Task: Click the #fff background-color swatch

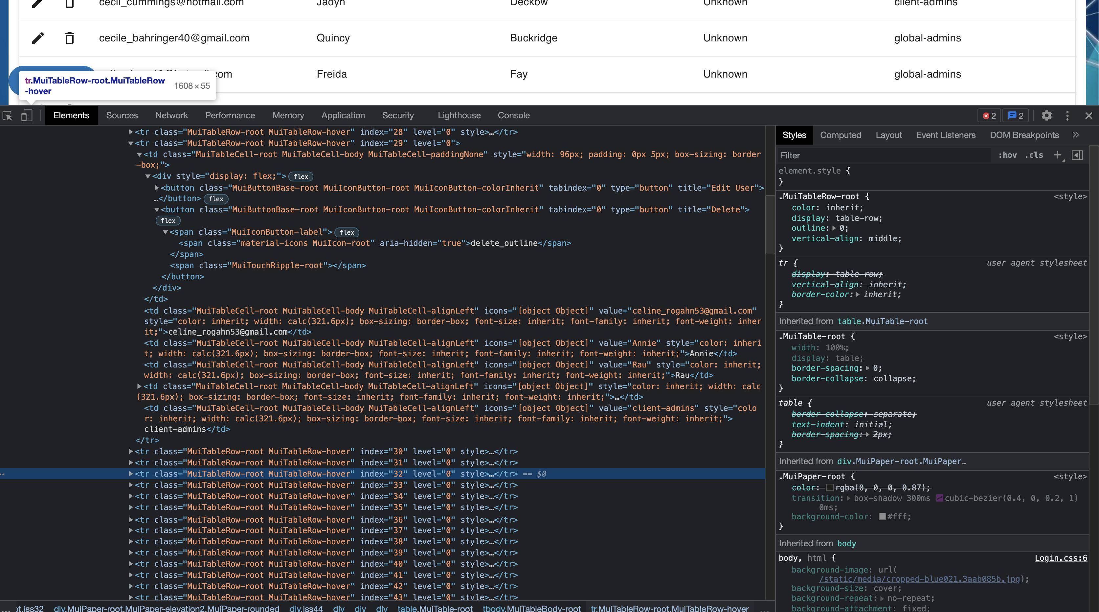Action: 882,517
